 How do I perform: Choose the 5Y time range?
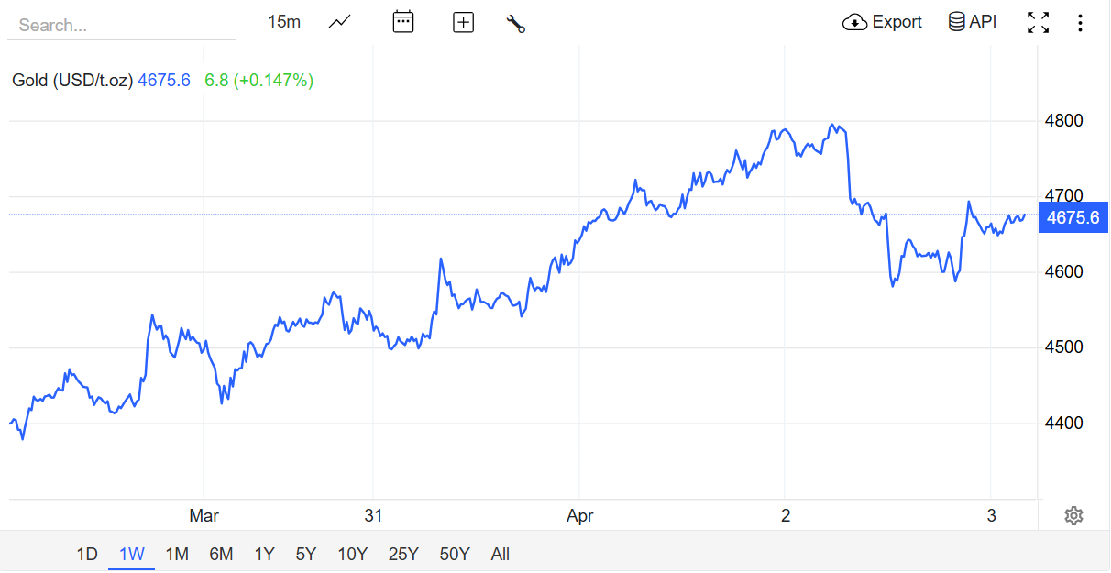tap(305, 554)
